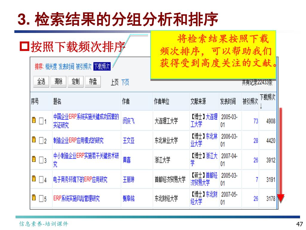
Task: Open author link 王丽琳
Action: tap(128, 179)
